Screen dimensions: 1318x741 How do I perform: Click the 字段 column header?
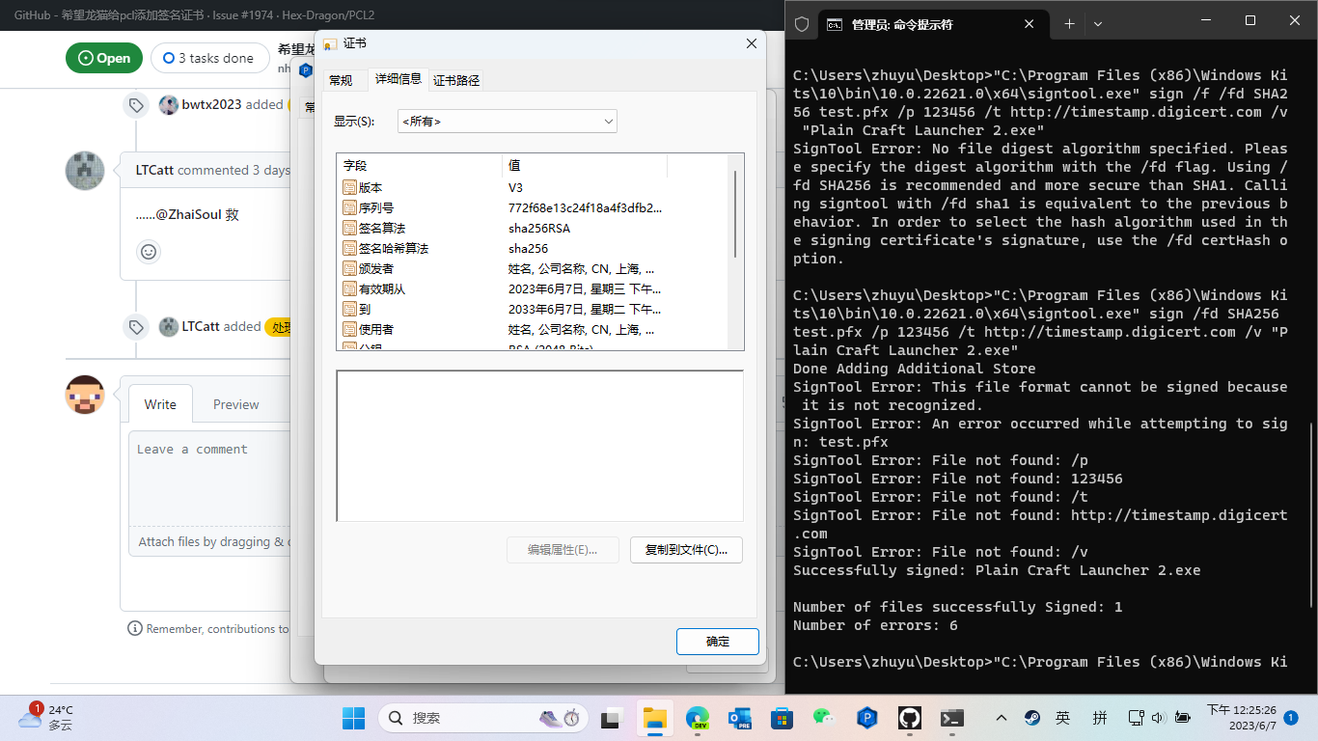(x=420, y=165)
